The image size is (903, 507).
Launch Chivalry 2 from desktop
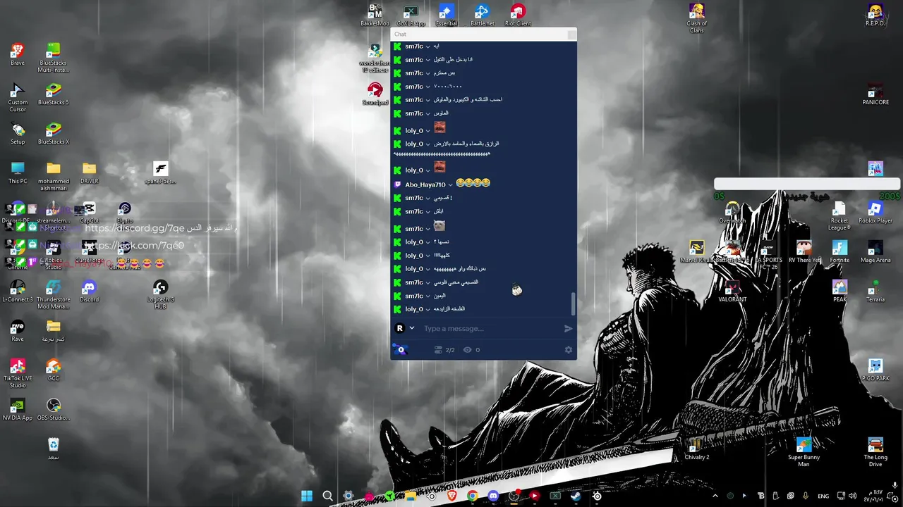(697, 449)
